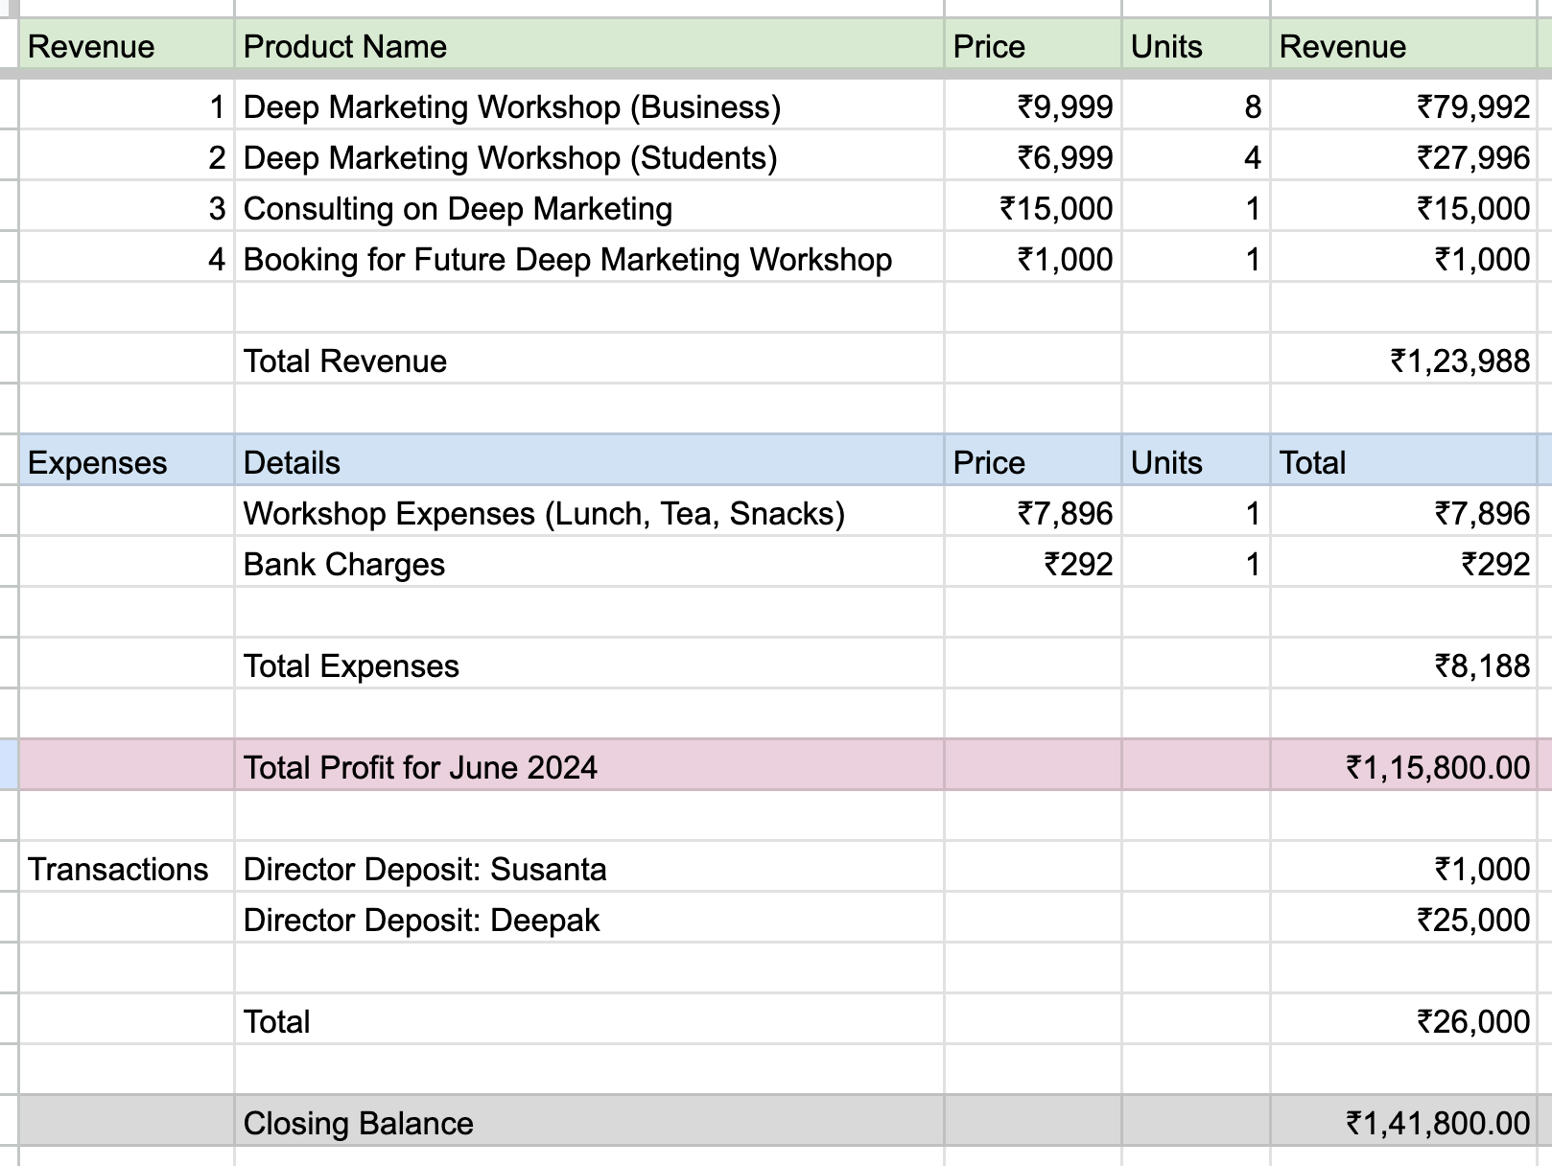Click the 'Bank Charges' cell
The height and width of the screenshot is (1166, 1552).
tap(589, 564)
